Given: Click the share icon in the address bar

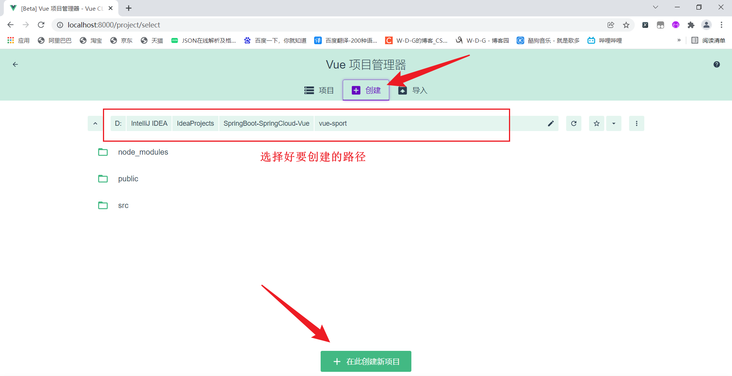Looking at the screenshot, I should pos(611,25).
